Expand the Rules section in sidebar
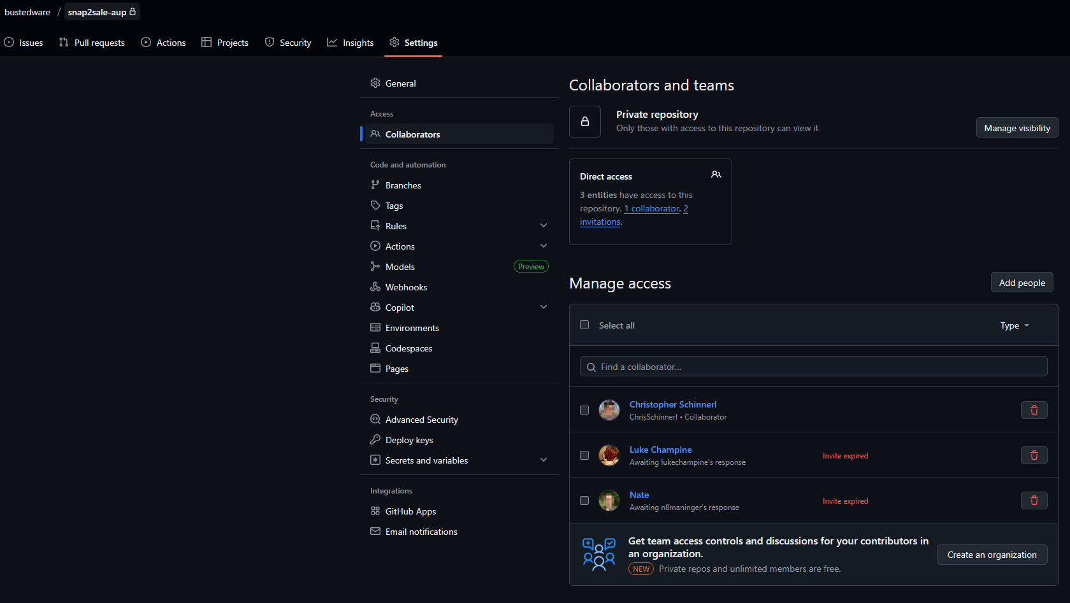The height and width of the screenshot is (603, 1070). (x=543, y=226)
